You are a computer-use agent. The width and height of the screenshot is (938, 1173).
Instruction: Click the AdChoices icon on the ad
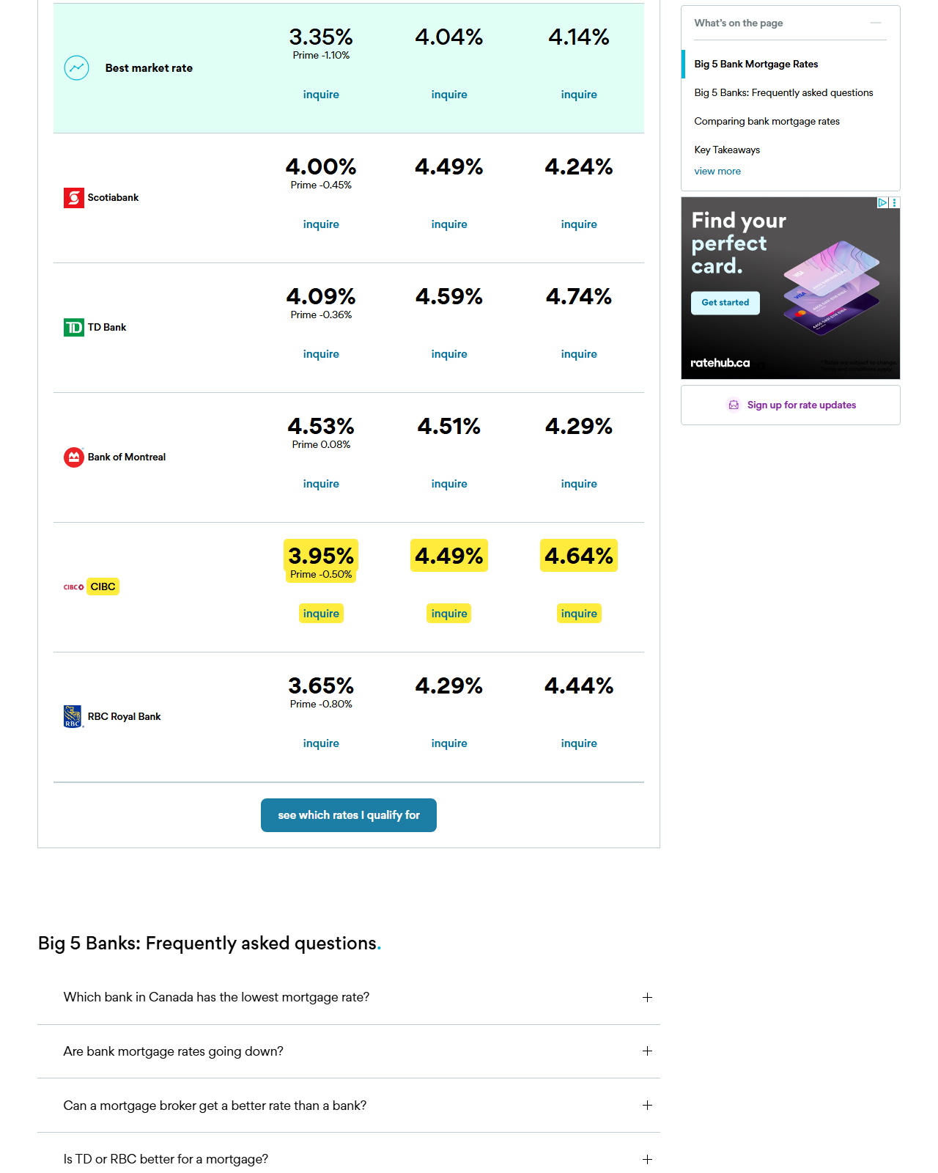click(x=883, y=203)
